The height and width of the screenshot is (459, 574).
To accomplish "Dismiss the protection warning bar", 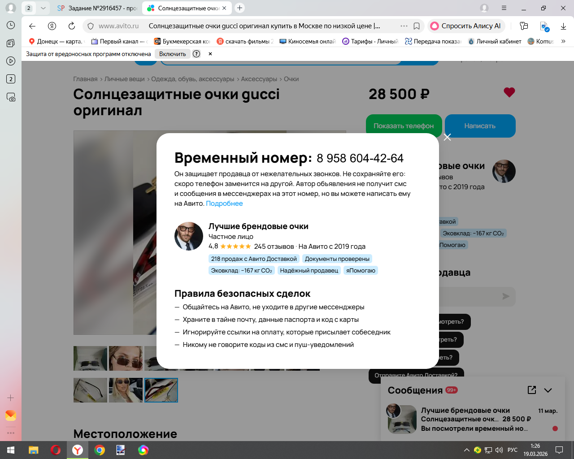I will coord(210,54).
